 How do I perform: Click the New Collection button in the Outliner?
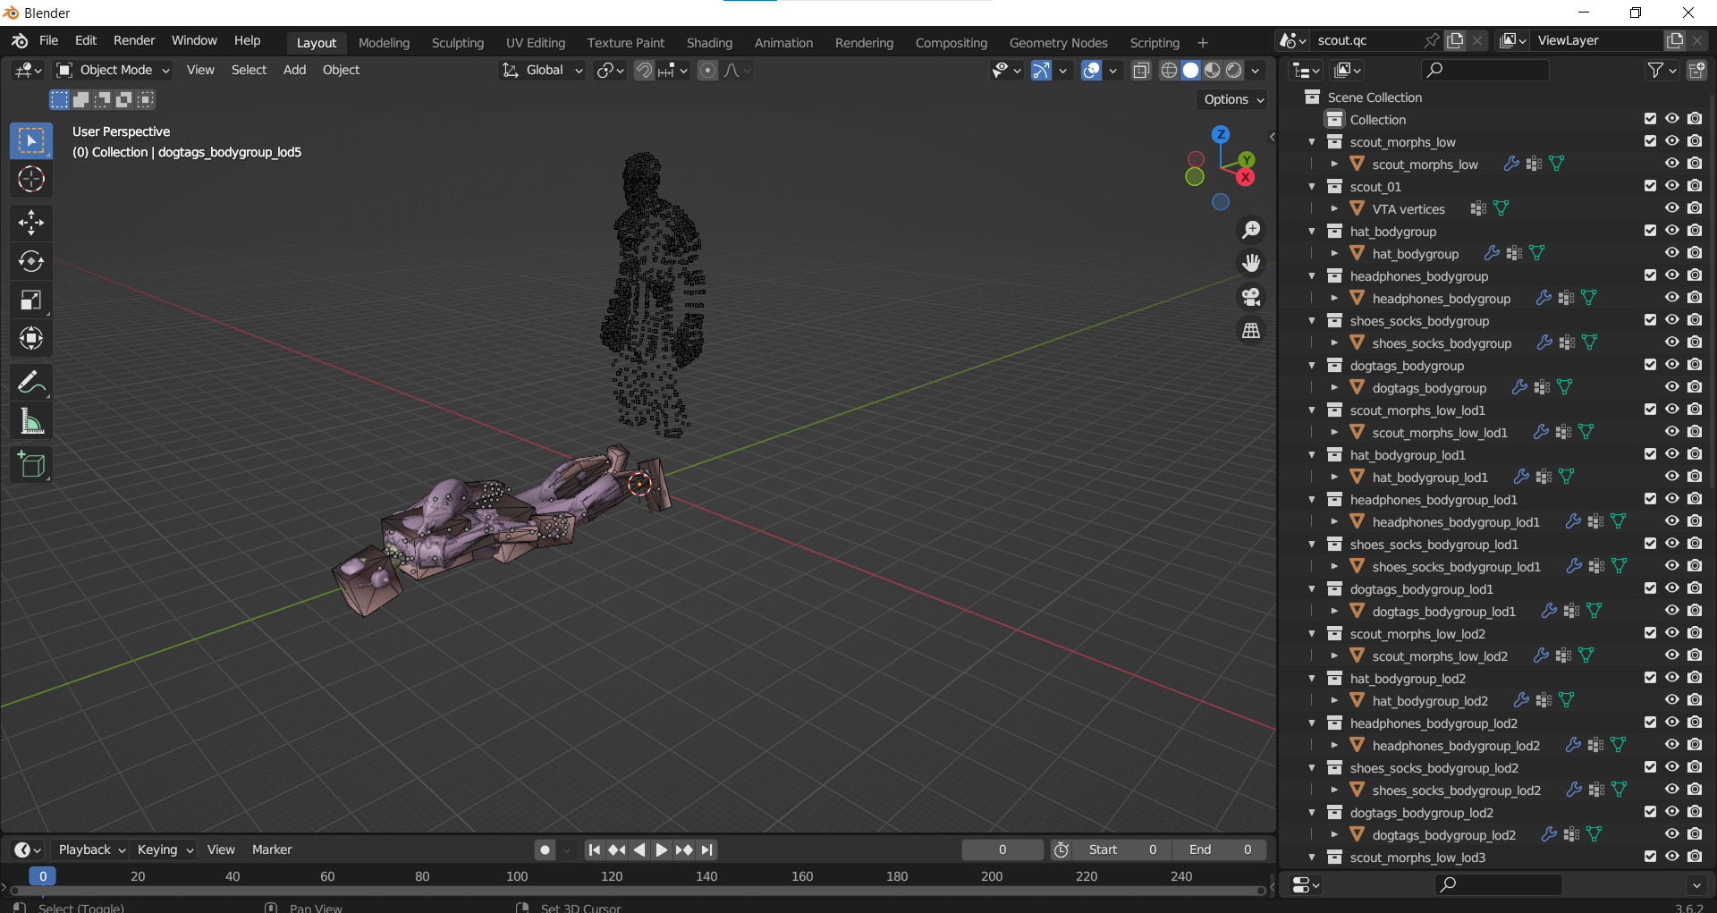[x=1696, y=70]
